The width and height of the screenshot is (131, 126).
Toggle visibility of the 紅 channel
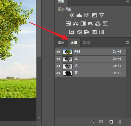tap(58, 59)
